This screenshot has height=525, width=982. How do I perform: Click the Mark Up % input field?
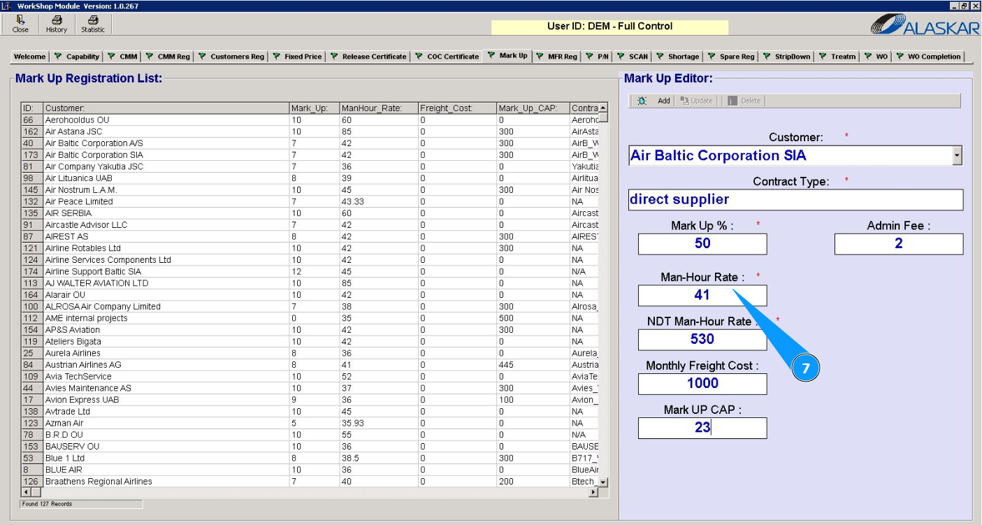702,243
